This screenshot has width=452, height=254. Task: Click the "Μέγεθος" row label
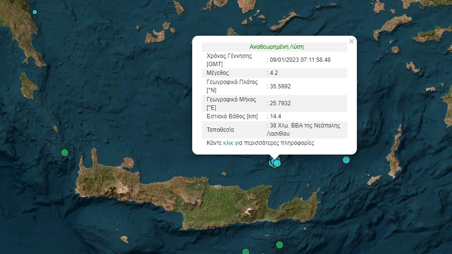pyautogui.click(x=218, y=73)
